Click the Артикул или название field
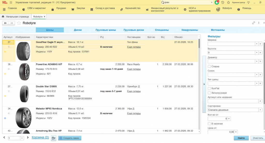This screenshot has width=265, height=143. click(x=233, y=101)
